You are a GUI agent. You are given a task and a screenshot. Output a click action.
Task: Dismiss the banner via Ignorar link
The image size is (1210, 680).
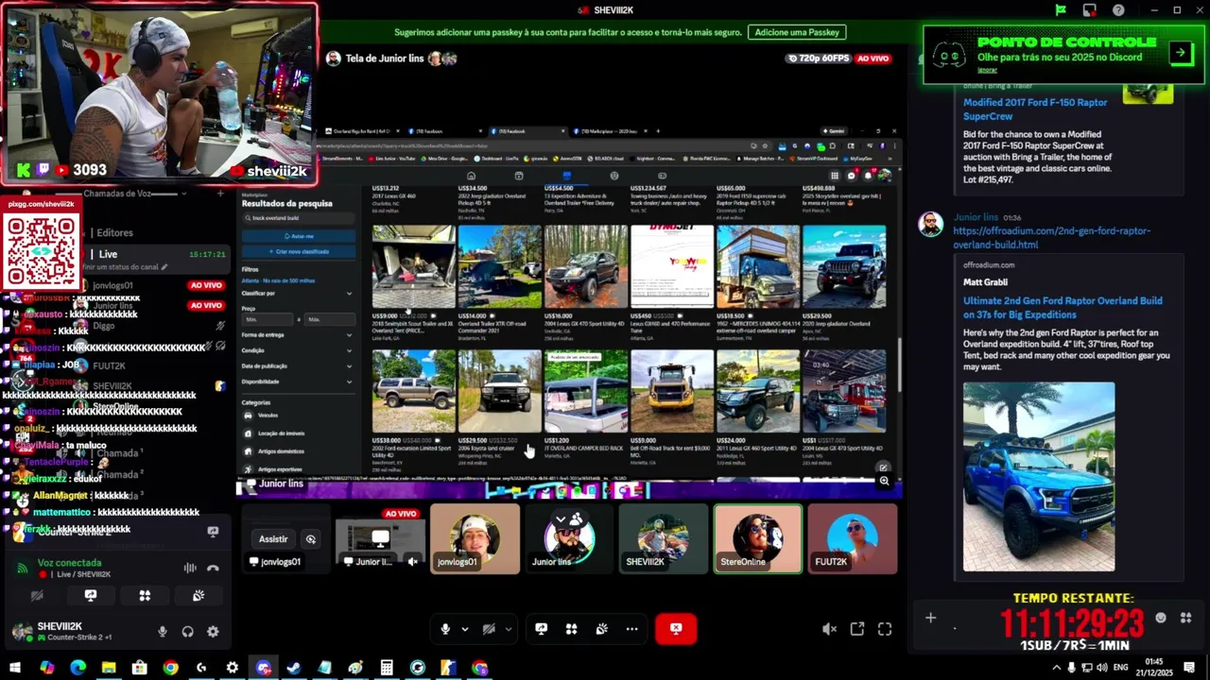click(987, 71)
